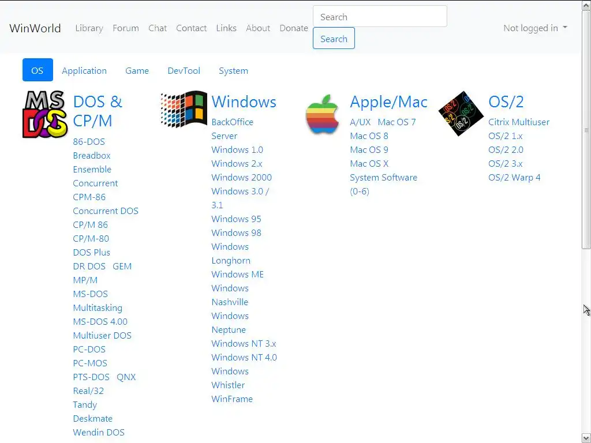Image resolution: width=591 pixels, height=443 pixels.
Task: Open the Multiuser DOS link
Action: [x=102, y=336]
